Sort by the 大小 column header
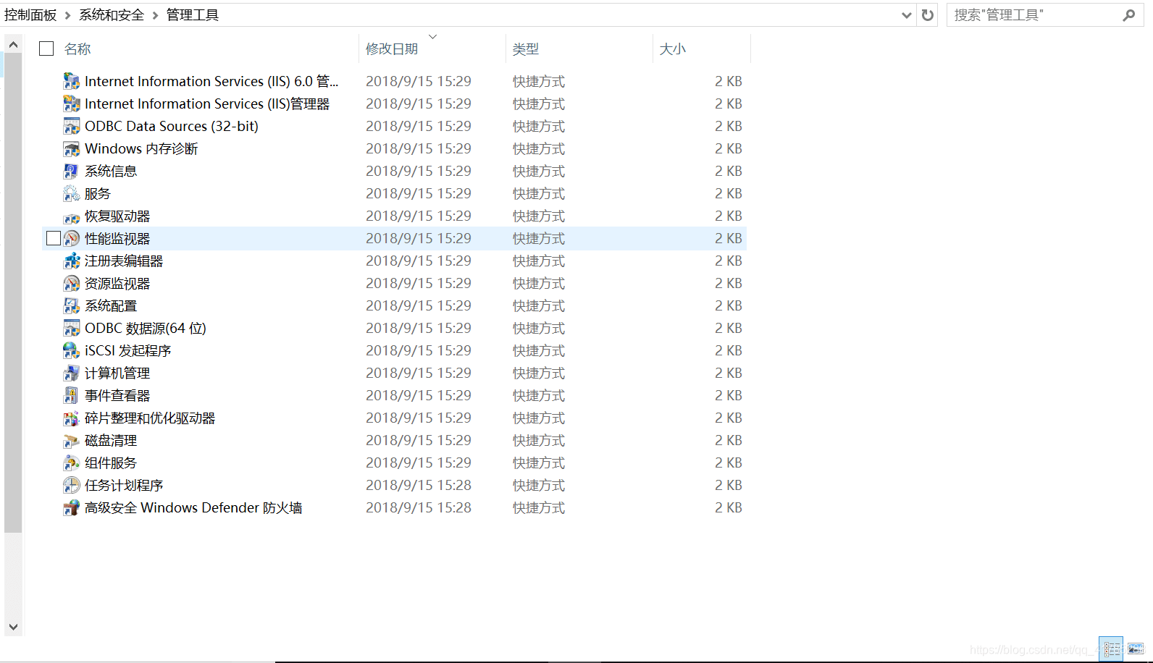 [673, 48]
